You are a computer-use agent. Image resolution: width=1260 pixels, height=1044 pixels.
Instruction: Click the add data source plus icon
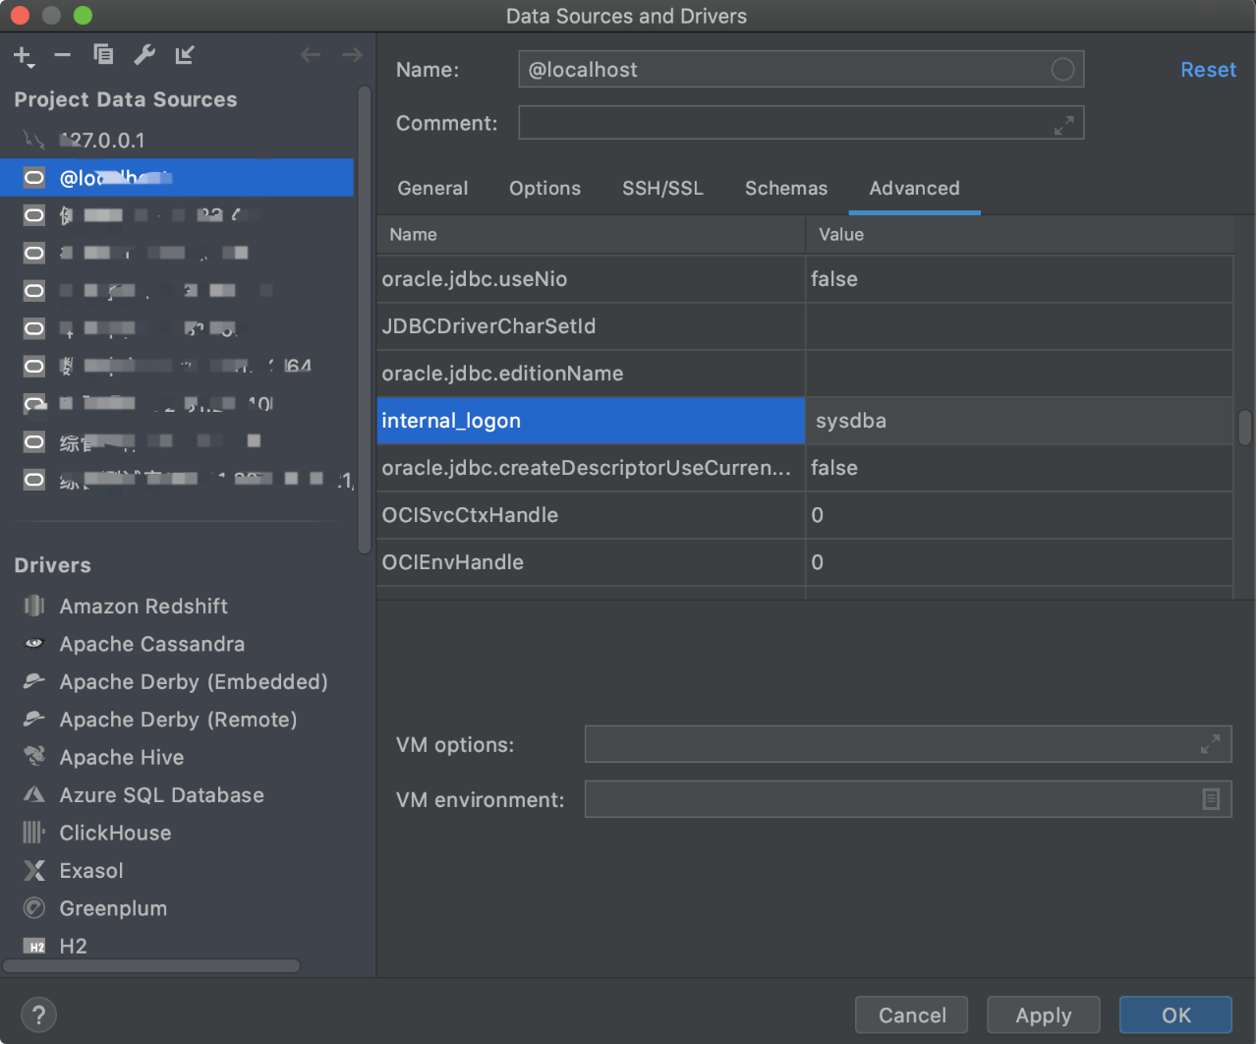(23, 55)
